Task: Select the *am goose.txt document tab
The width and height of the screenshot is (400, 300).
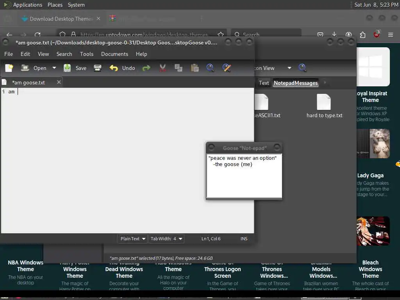Action: coord(28,82)
